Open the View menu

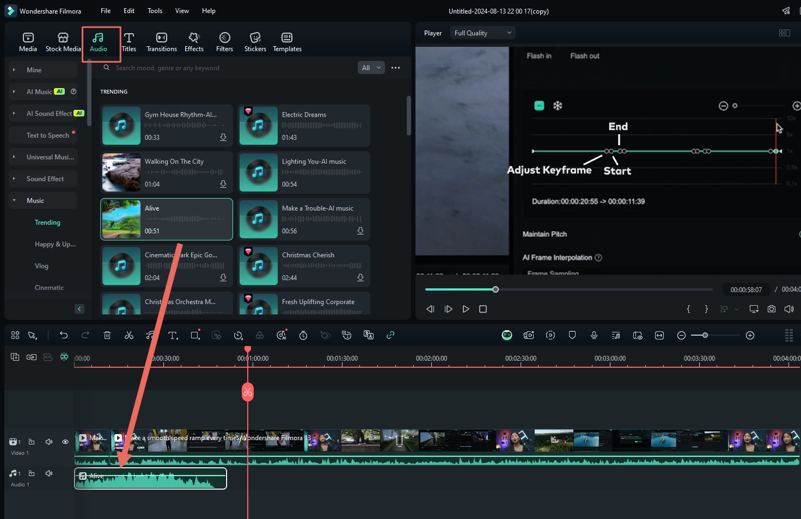(x=182, y=11)
